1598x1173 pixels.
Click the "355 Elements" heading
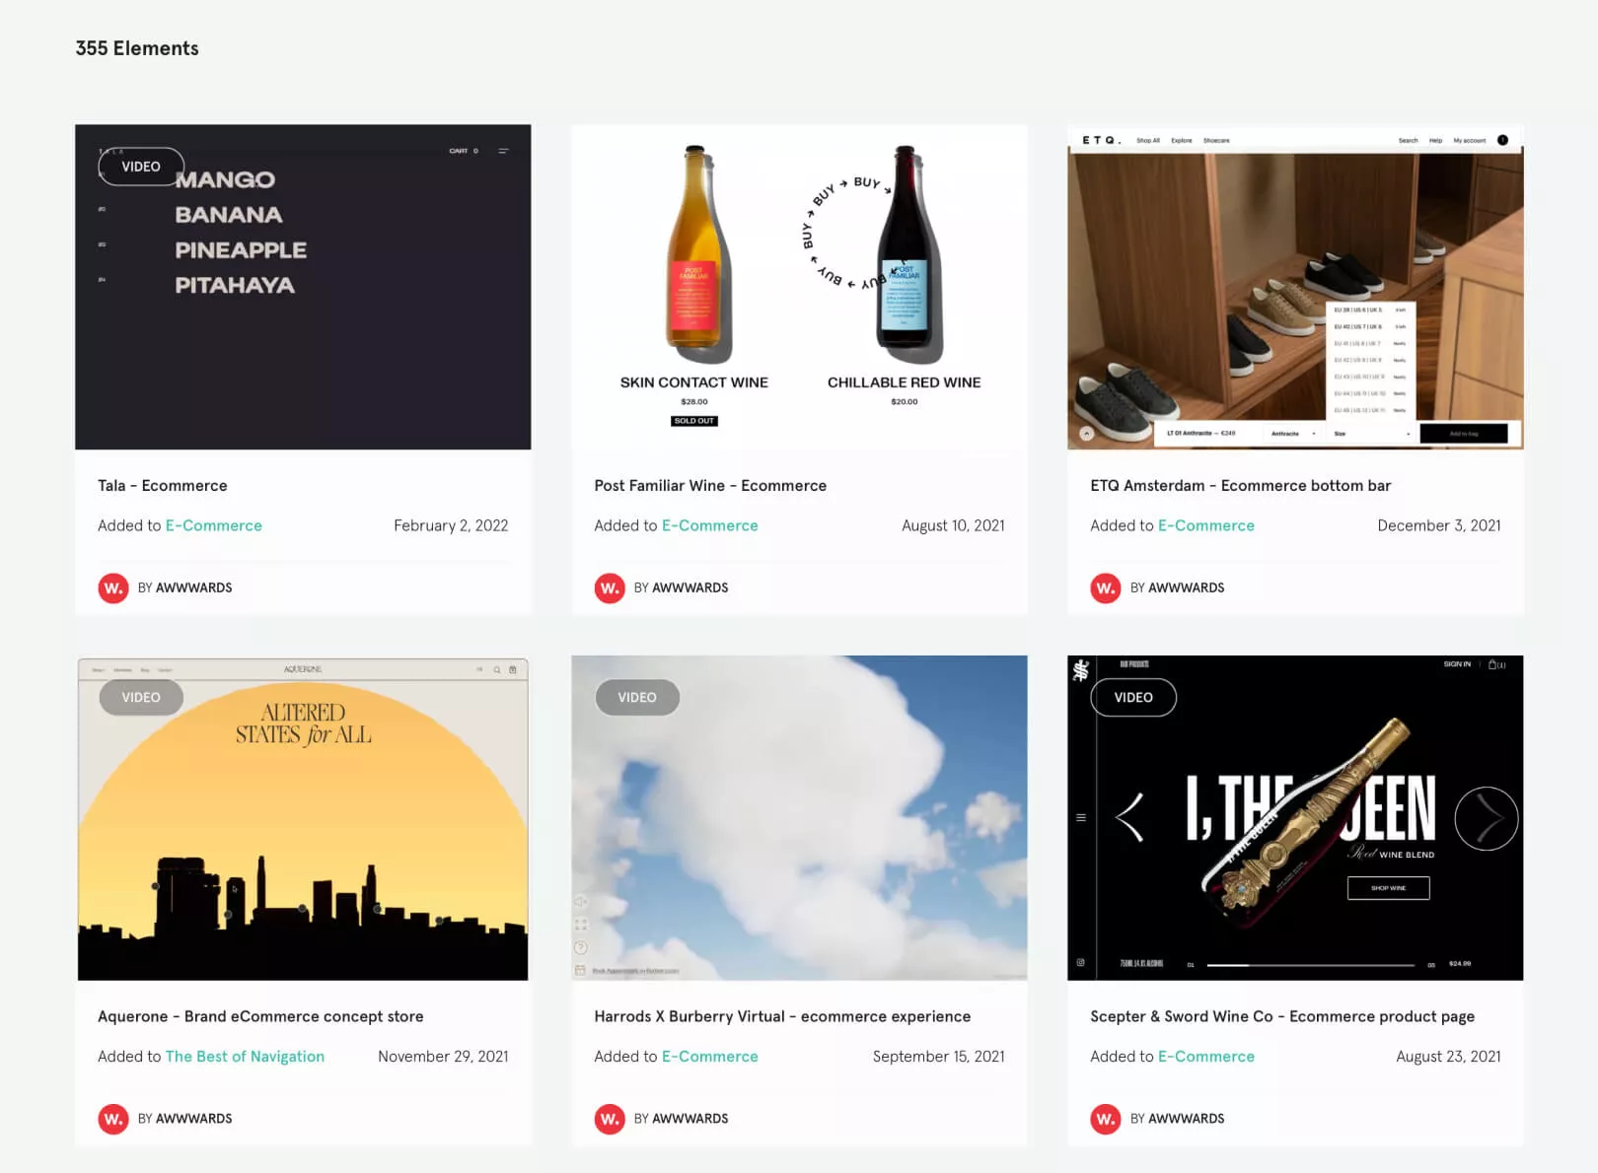(137, 48)
